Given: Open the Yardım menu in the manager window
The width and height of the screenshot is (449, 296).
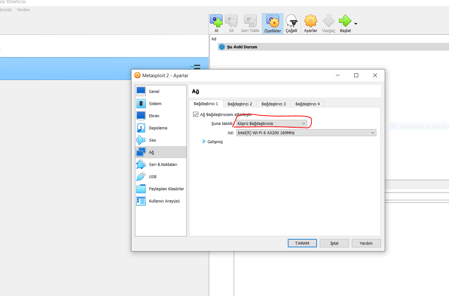Looking at the screenshot, I should coord(23,10).
